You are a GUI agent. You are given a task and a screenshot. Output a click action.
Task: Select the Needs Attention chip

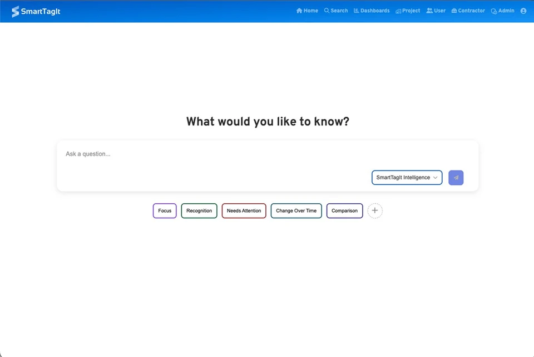pyautogui.click(x=244, y=211)
